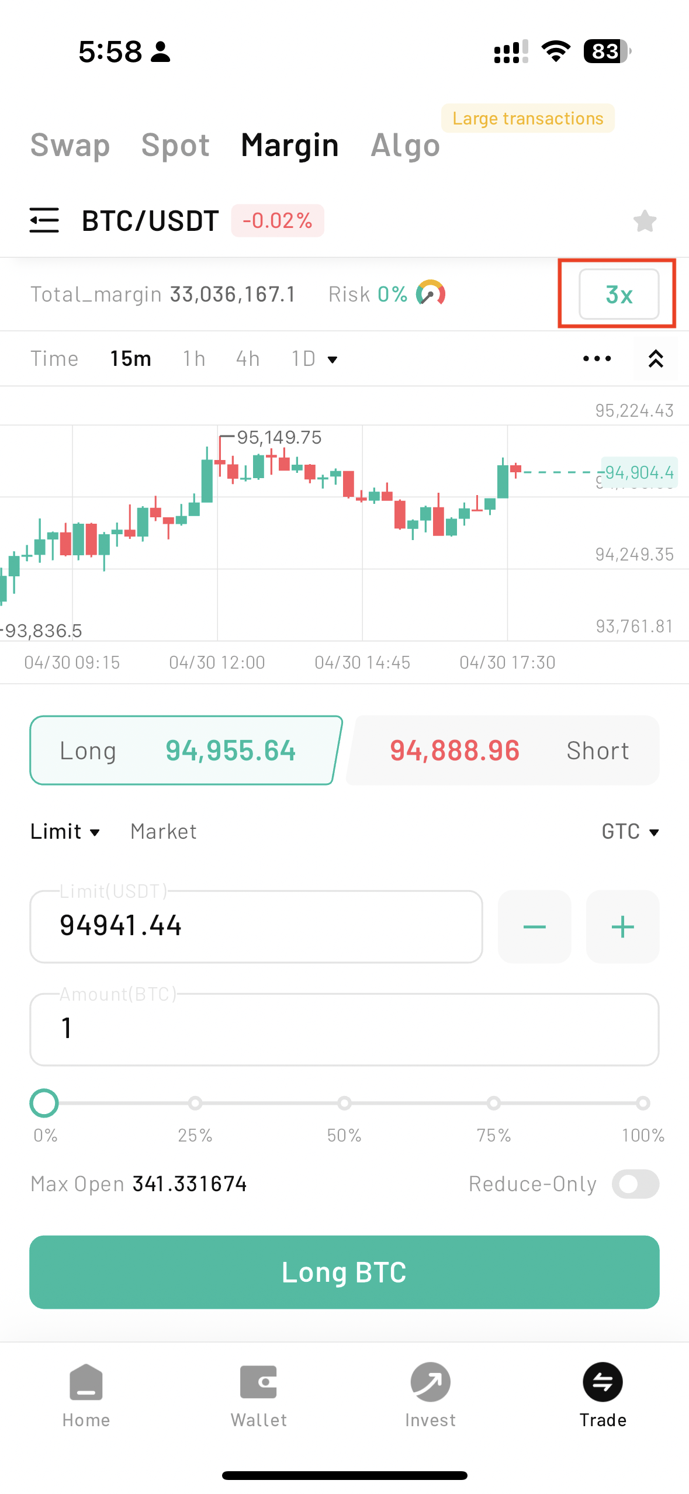Open the Wallet icon in bottom bar
Image resolution: width=689 pixels, height=1494 pixels.
258,1395
